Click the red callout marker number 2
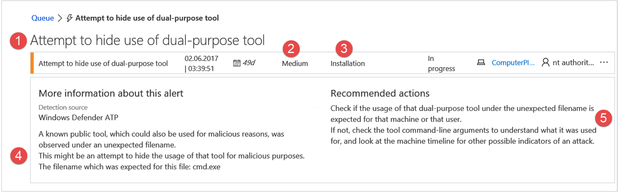619x192 pixels. (x=291, y=49)
